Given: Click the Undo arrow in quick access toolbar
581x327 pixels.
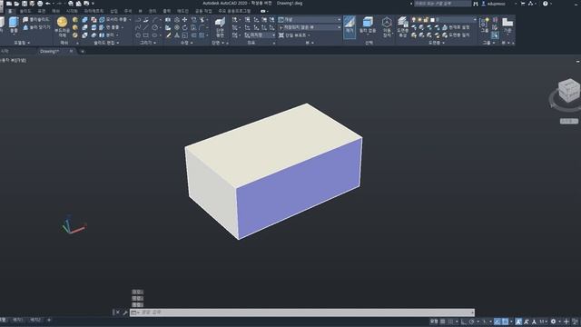Looking at the screenshot, I should pyautogui.click(x=48, y=4).
